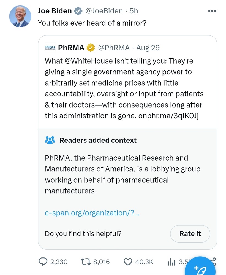Click the Readers added context people icon

click(50, 140)
